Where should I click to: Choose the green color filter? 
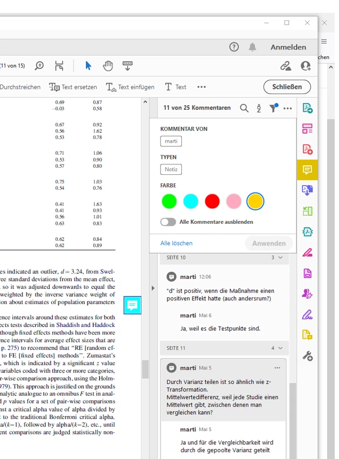169,201
